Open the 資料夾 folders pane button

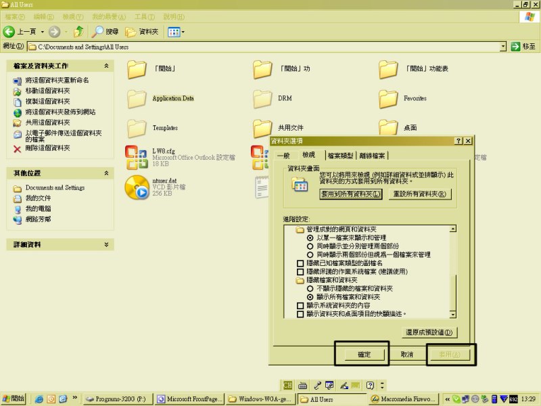(142, 32)
